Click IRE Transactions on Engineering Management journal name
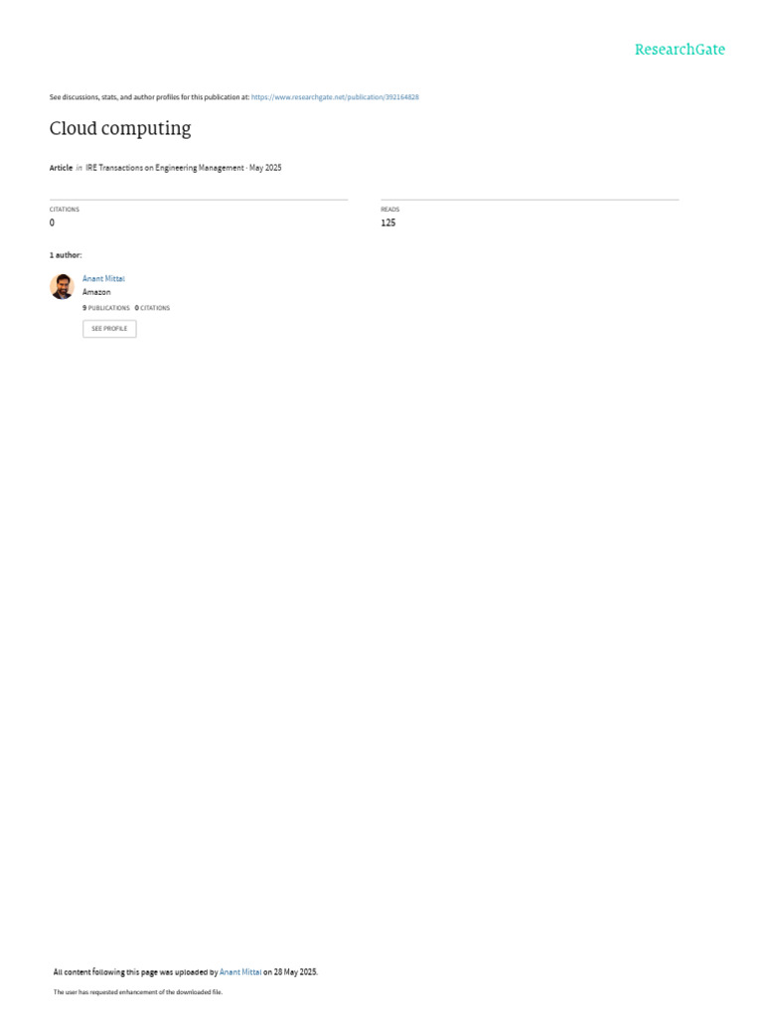 (165, 168)
